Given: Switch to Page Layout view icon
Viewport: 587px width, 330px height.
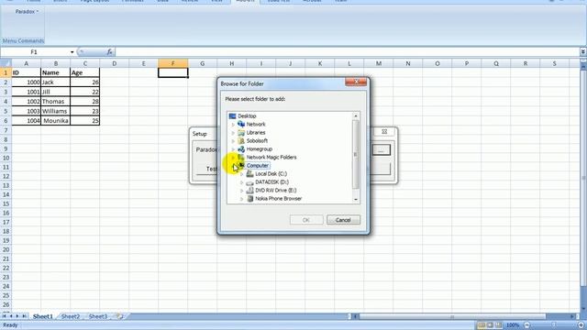Looking at the screenshot, I should (490, 325).
